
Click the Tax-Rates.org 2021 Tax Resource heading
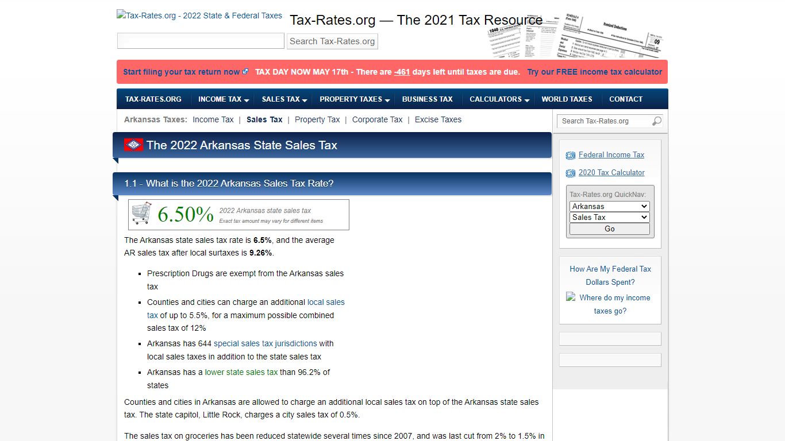tap(416, 20)
